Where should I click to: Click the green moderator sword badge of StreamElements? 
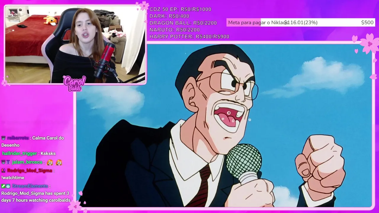point(3,186)
